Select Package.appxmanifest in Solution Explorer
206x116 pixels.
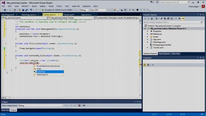coord(162,45)
